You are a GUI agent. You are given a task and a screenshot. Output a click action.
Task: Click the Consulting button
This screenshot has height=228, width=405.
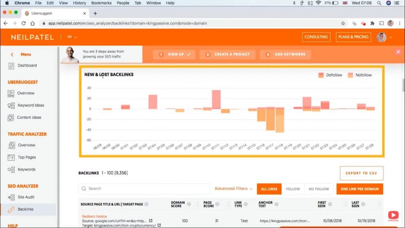pos(316,37)
